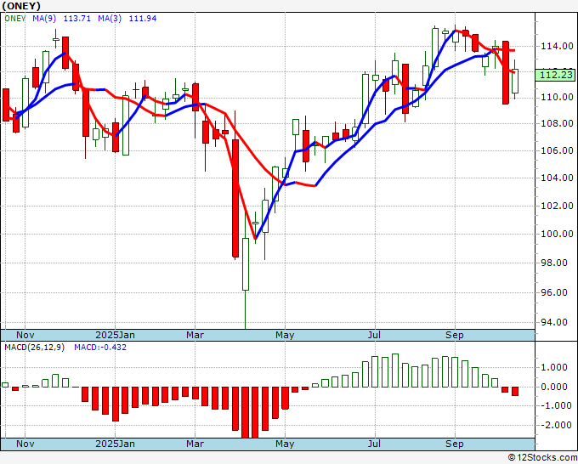Select the latest green candlestick at far right
Screen dimensions: 578x464
click(x=515, y=81)
